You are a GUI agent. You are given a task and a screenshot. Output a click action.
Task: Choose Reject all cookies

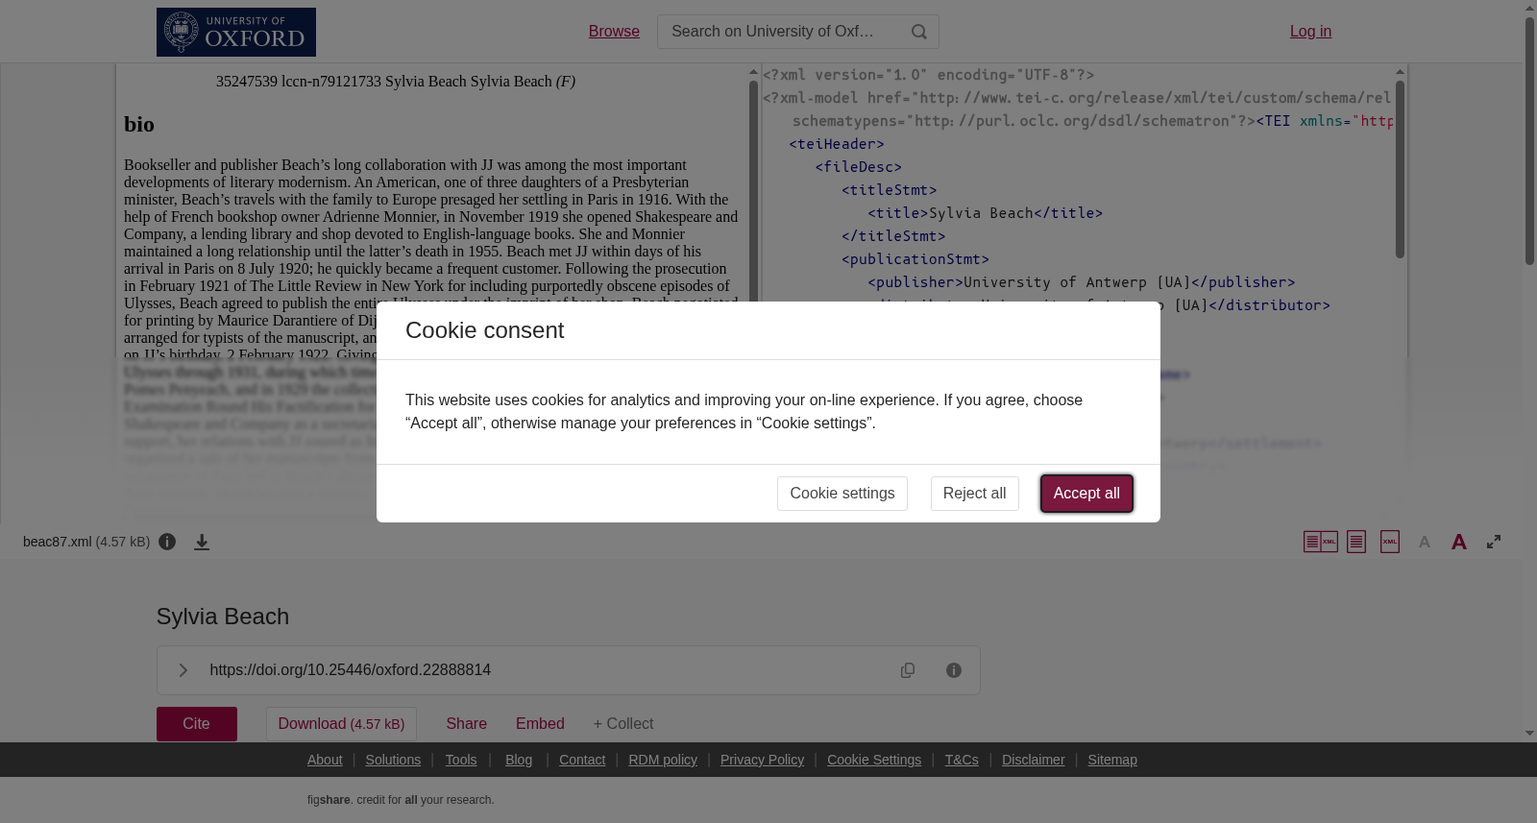tap(975, 494)
